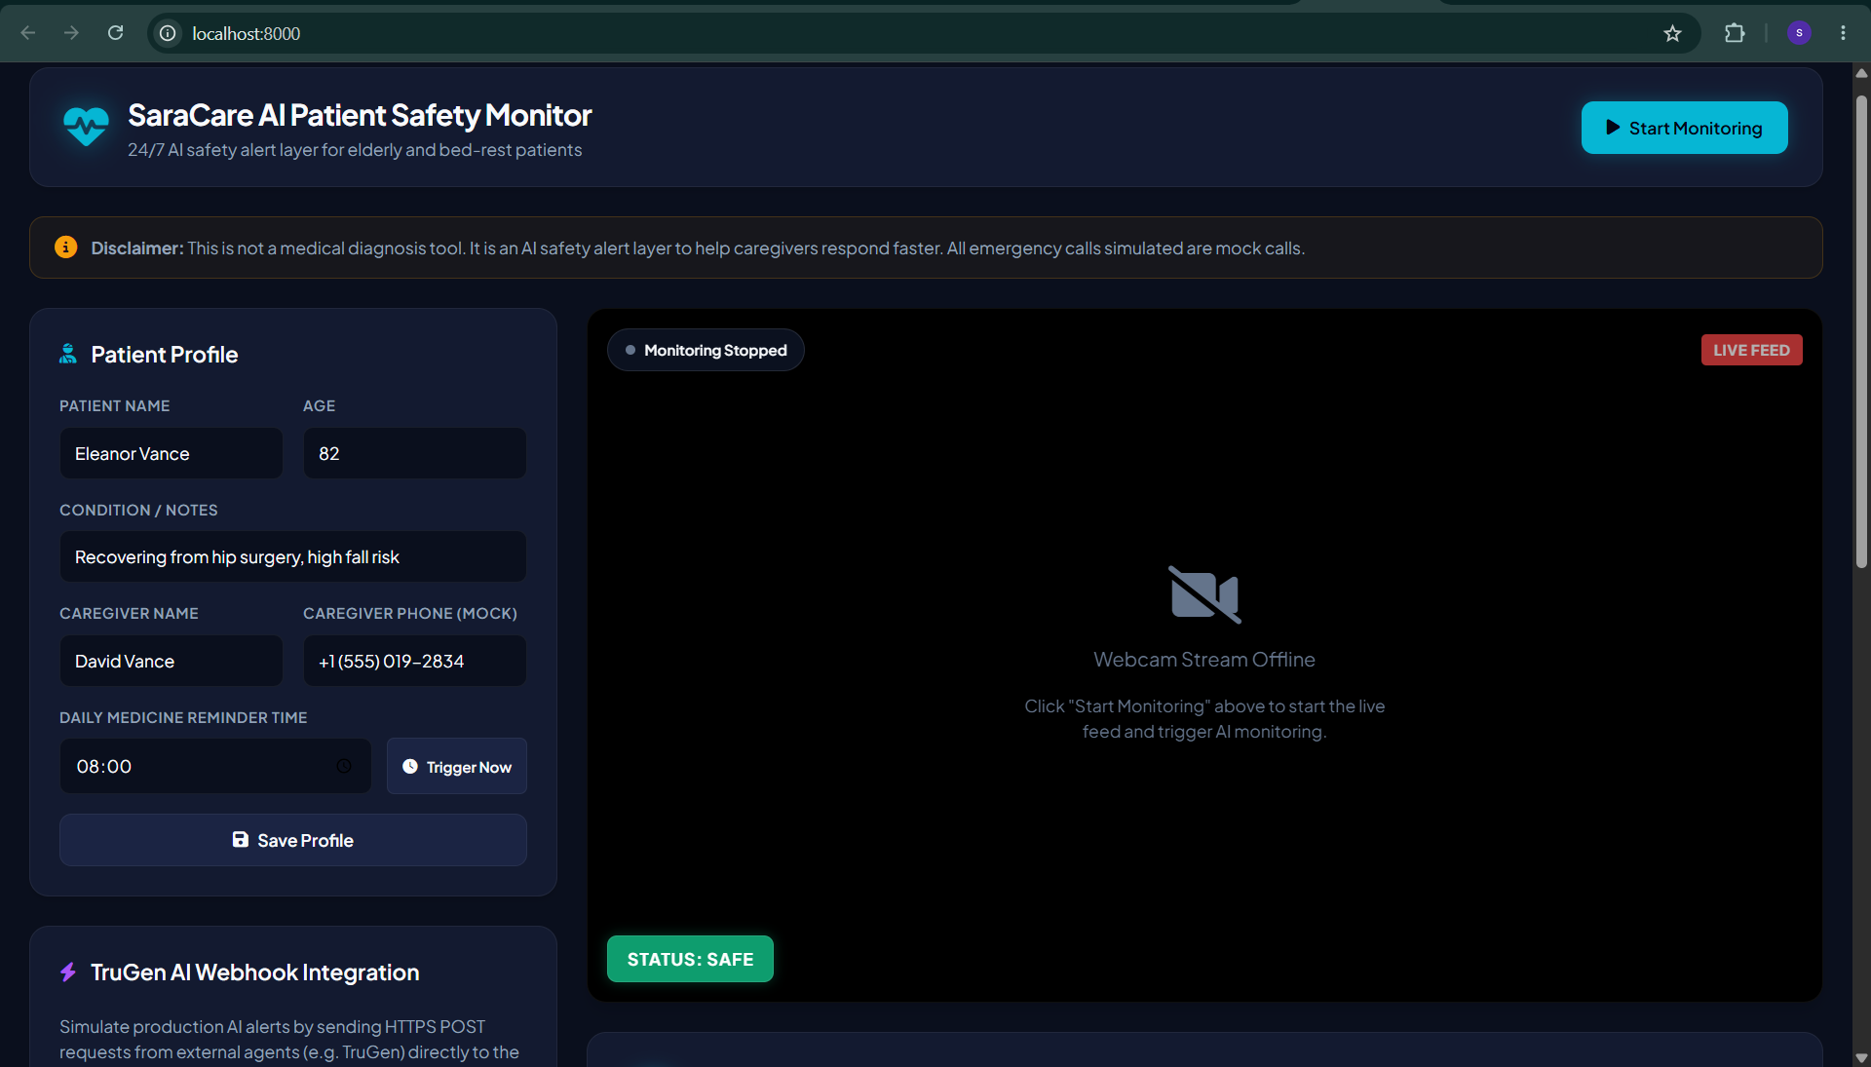Trigger the medicine reminder now
Screen dimensions: 1871x1067
[x=457, y=766]
